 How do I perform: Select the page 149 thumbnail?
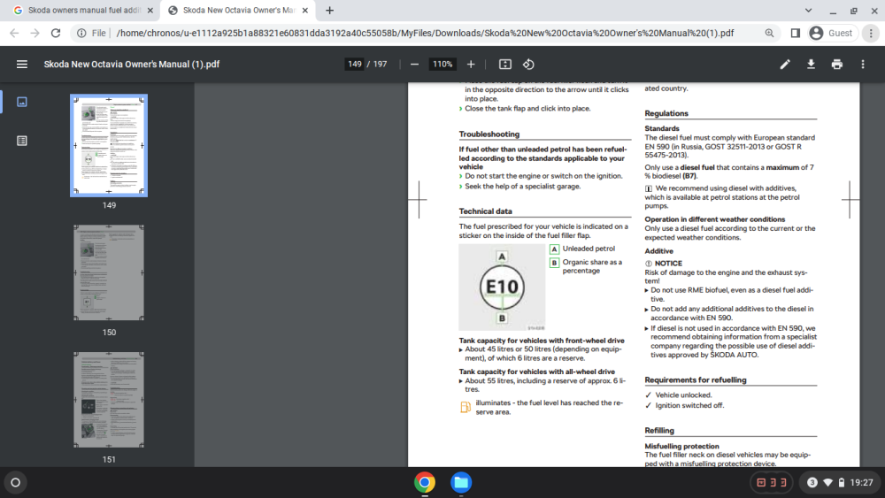(109, 146)
